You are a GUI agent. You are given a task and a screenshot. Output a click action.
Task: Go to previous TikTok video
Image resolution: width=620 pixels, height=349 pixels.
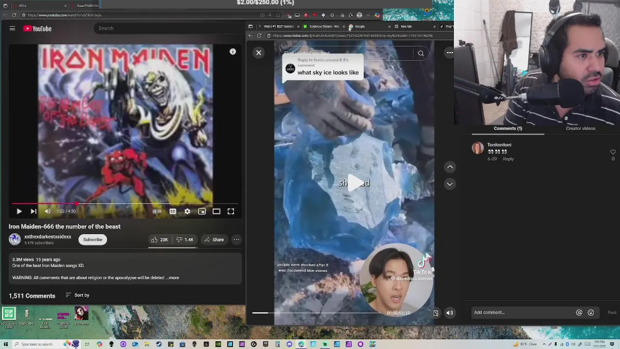(450, 167)
